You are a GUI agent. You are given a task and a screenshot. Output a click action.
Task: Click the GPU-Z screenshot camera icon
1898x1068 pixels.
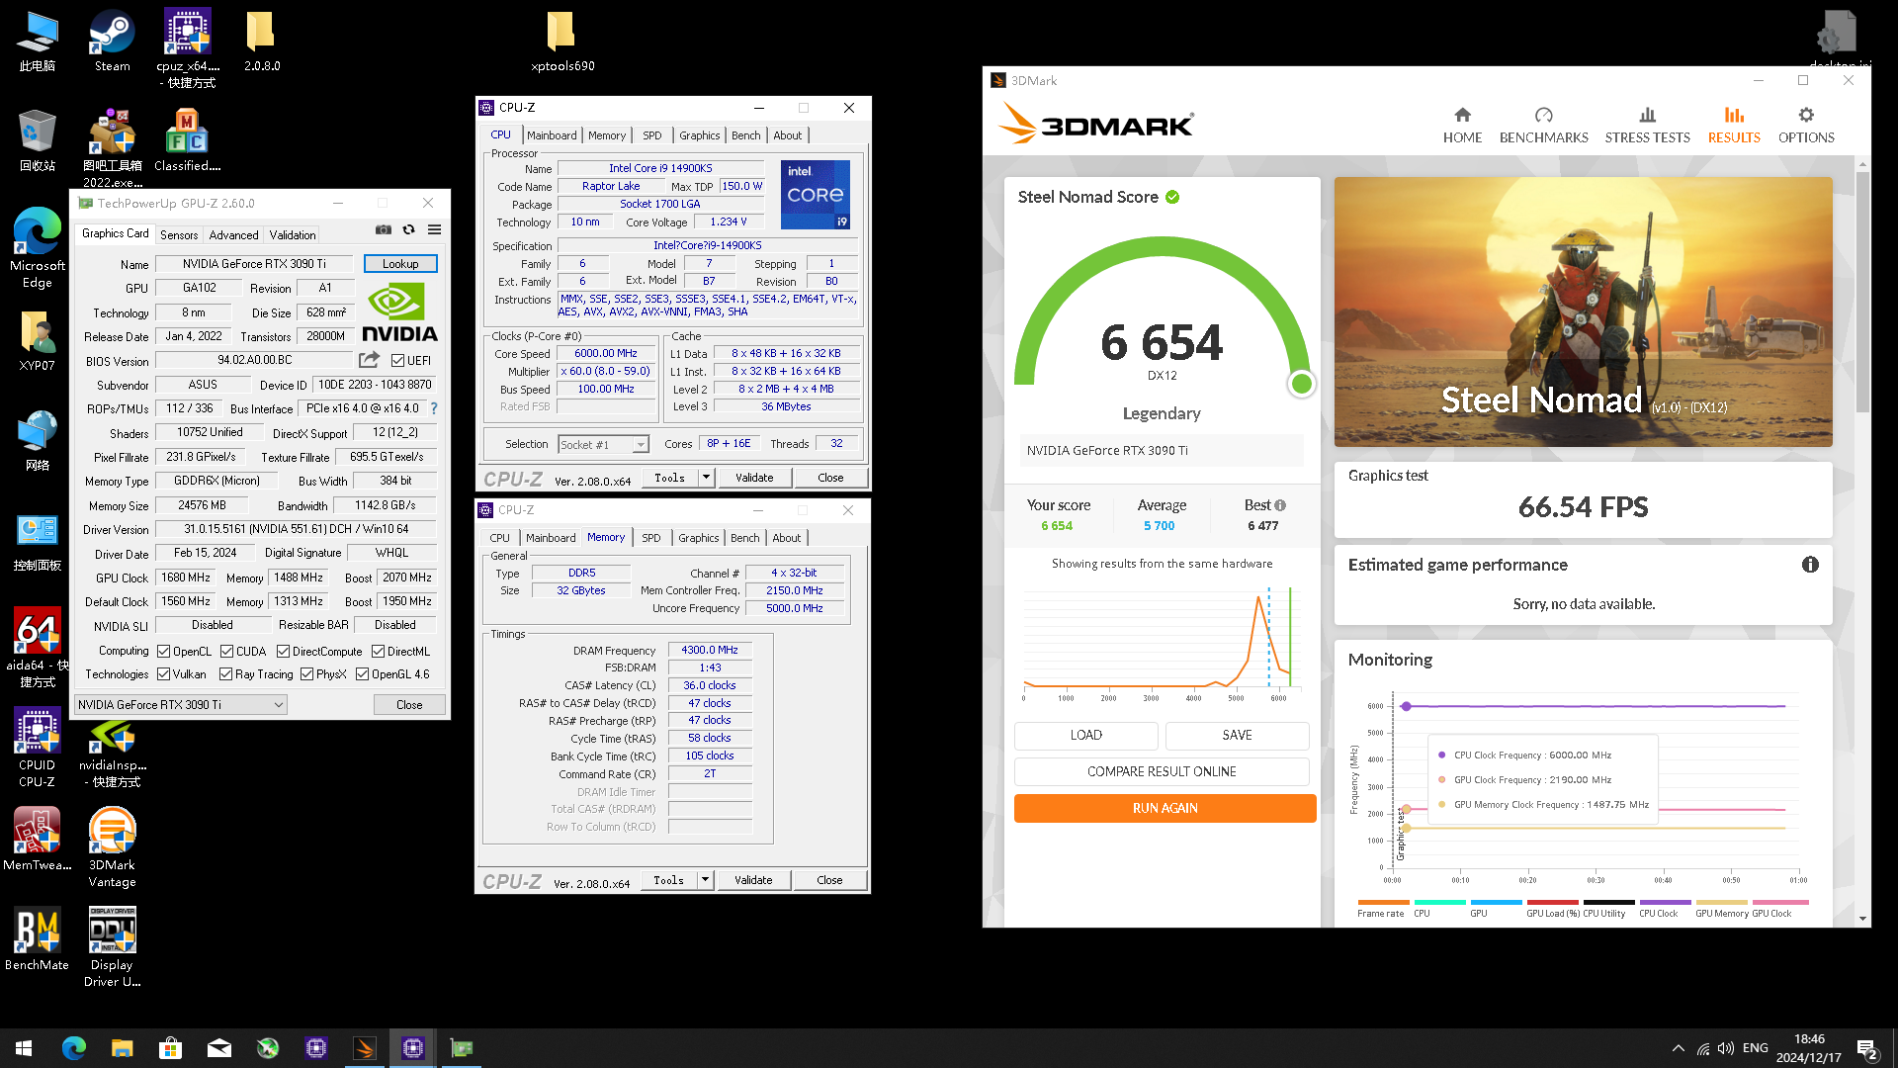pyautogui.click(x=384, y=229)
